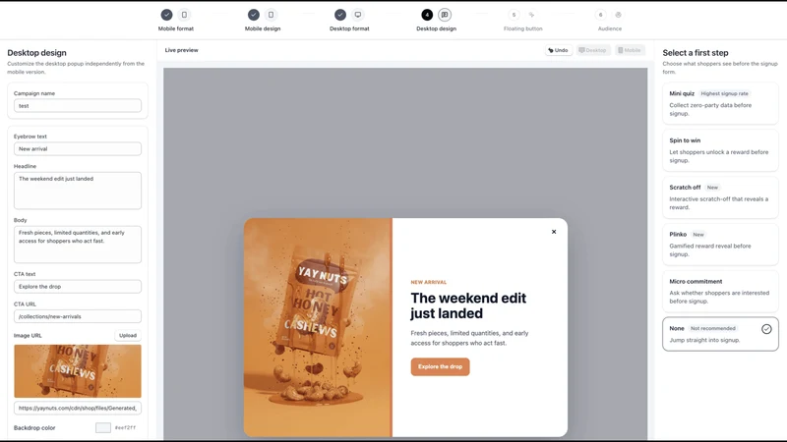Click Explore the drop button in preview
The width and height of the screenshot is (787, 442).
[440, 366]
